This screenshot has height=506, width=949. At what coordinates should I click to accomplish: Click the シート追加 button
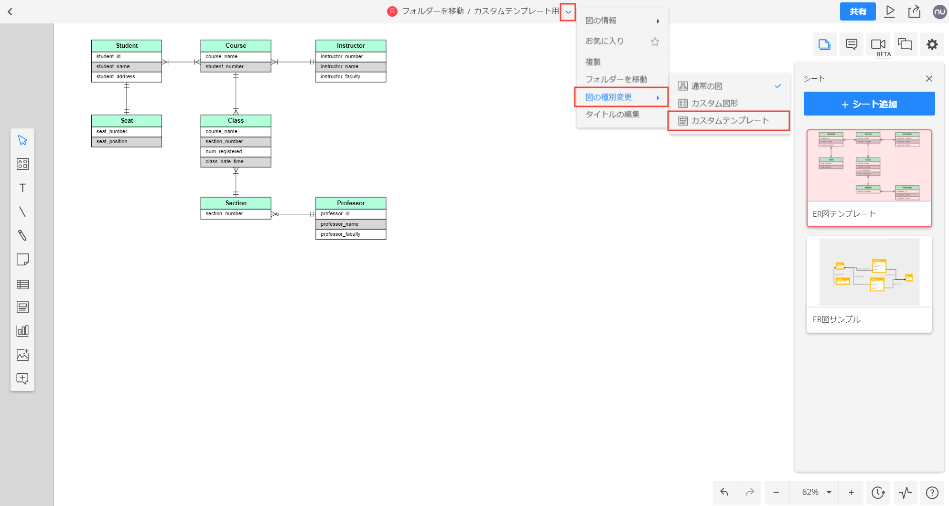click(869, 104)
